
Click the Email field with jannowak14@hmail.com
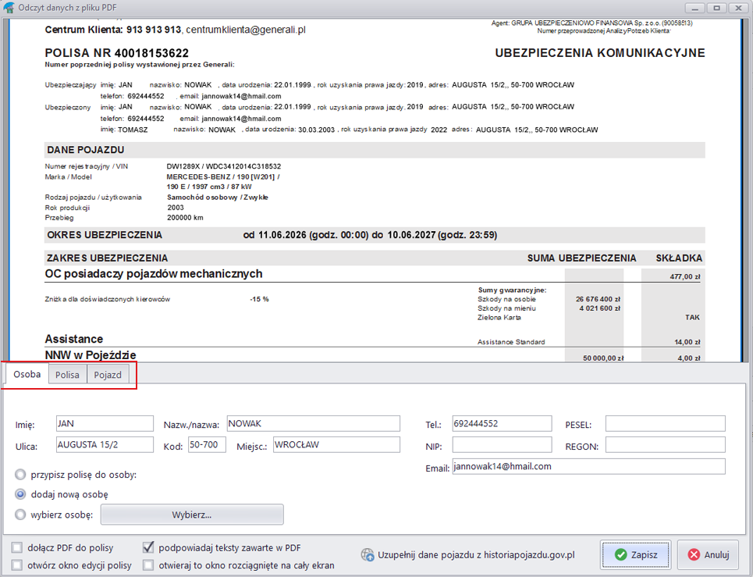tap(589, 466)
